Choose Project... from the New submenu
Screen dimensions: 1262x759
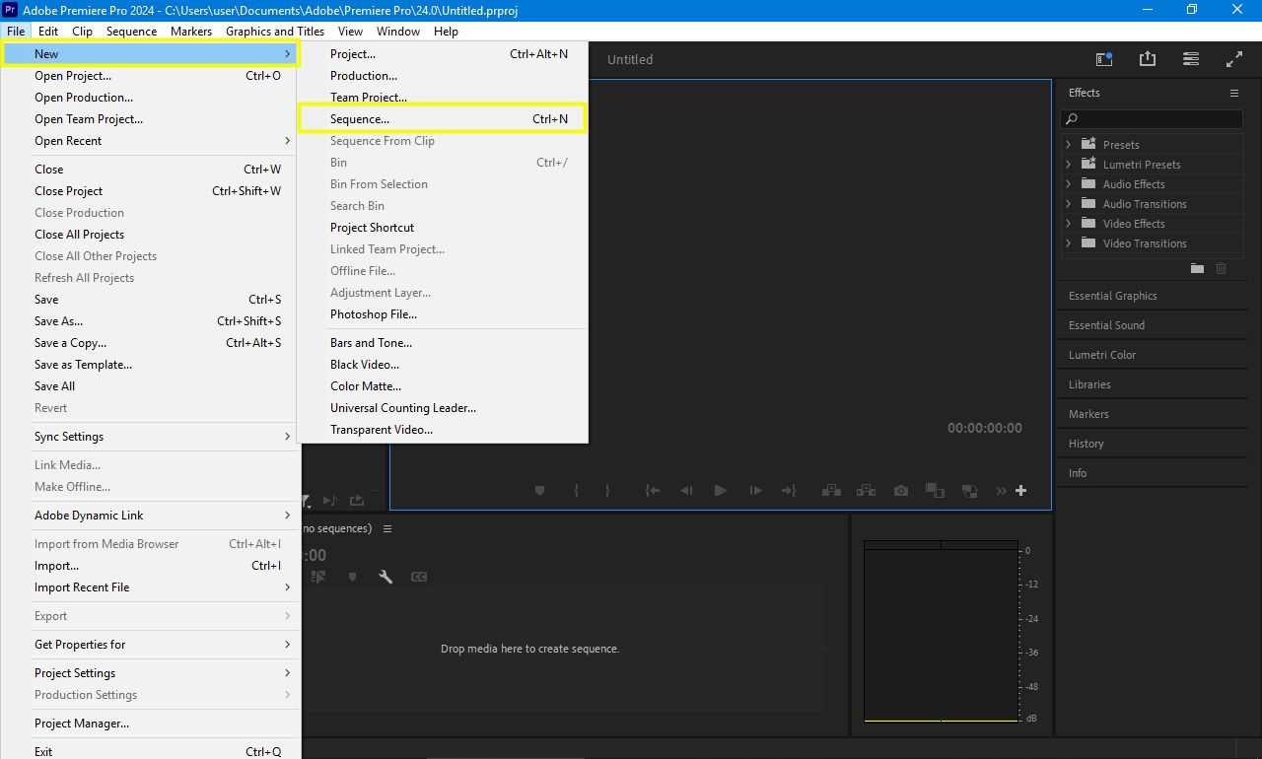[x=443, y=54]
